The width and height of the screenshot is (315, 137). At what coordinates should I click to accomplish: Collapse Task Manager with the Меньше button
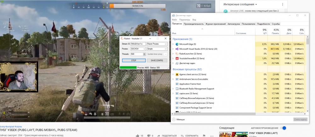point(178,120)
